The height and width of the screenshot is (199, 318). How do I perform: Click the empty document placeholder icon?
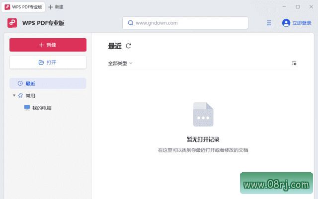203,114
